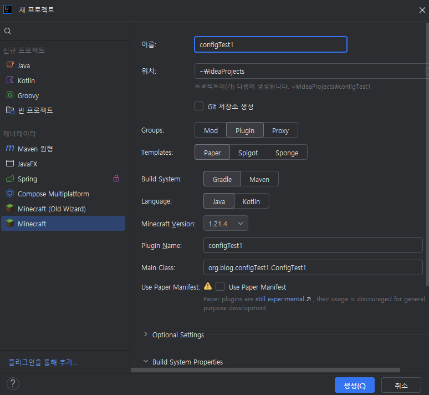429x395 pixels.
Task: Click the Kotlin logo icon in sidebar
Action: click(x=10, y=80)
